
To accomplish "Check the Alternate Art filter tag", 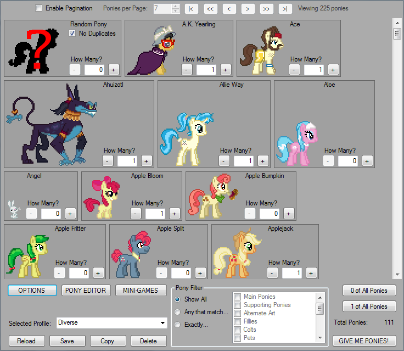I will [x=237, y=313].
